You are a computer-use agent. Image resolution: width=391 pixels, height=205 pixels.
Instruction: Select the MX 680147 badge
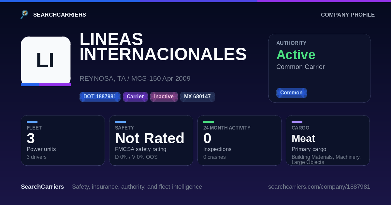coord(197,97)
